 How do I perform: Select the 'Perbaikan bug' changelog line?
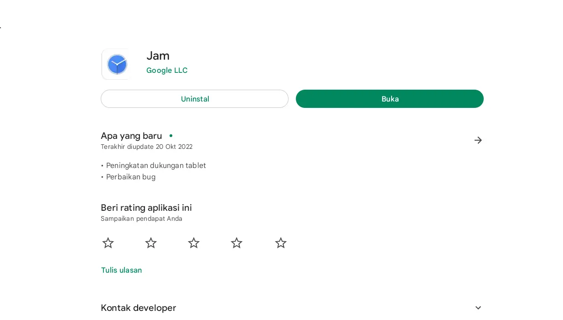click(x=130, y=177)
